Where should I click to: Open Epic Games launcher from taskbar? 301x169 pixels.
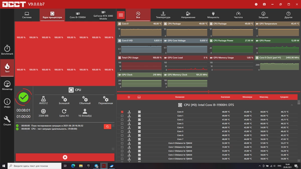[x=89, y=166]
